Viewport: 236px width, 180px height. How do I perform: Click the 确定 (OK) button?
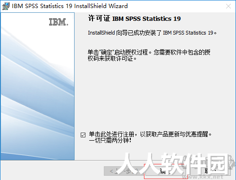click(x=166, y=171)
